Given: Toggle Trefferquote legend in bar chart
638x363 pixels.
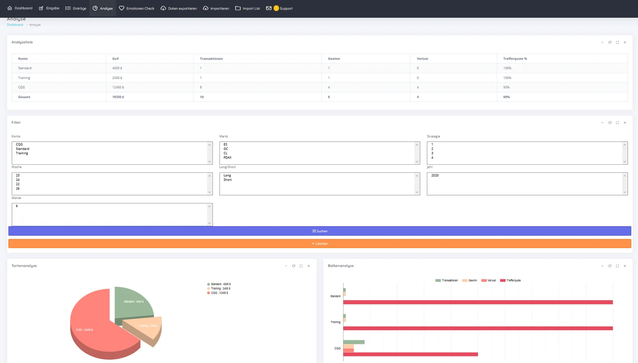Looking at the screenshot, I should click(510, 280).
